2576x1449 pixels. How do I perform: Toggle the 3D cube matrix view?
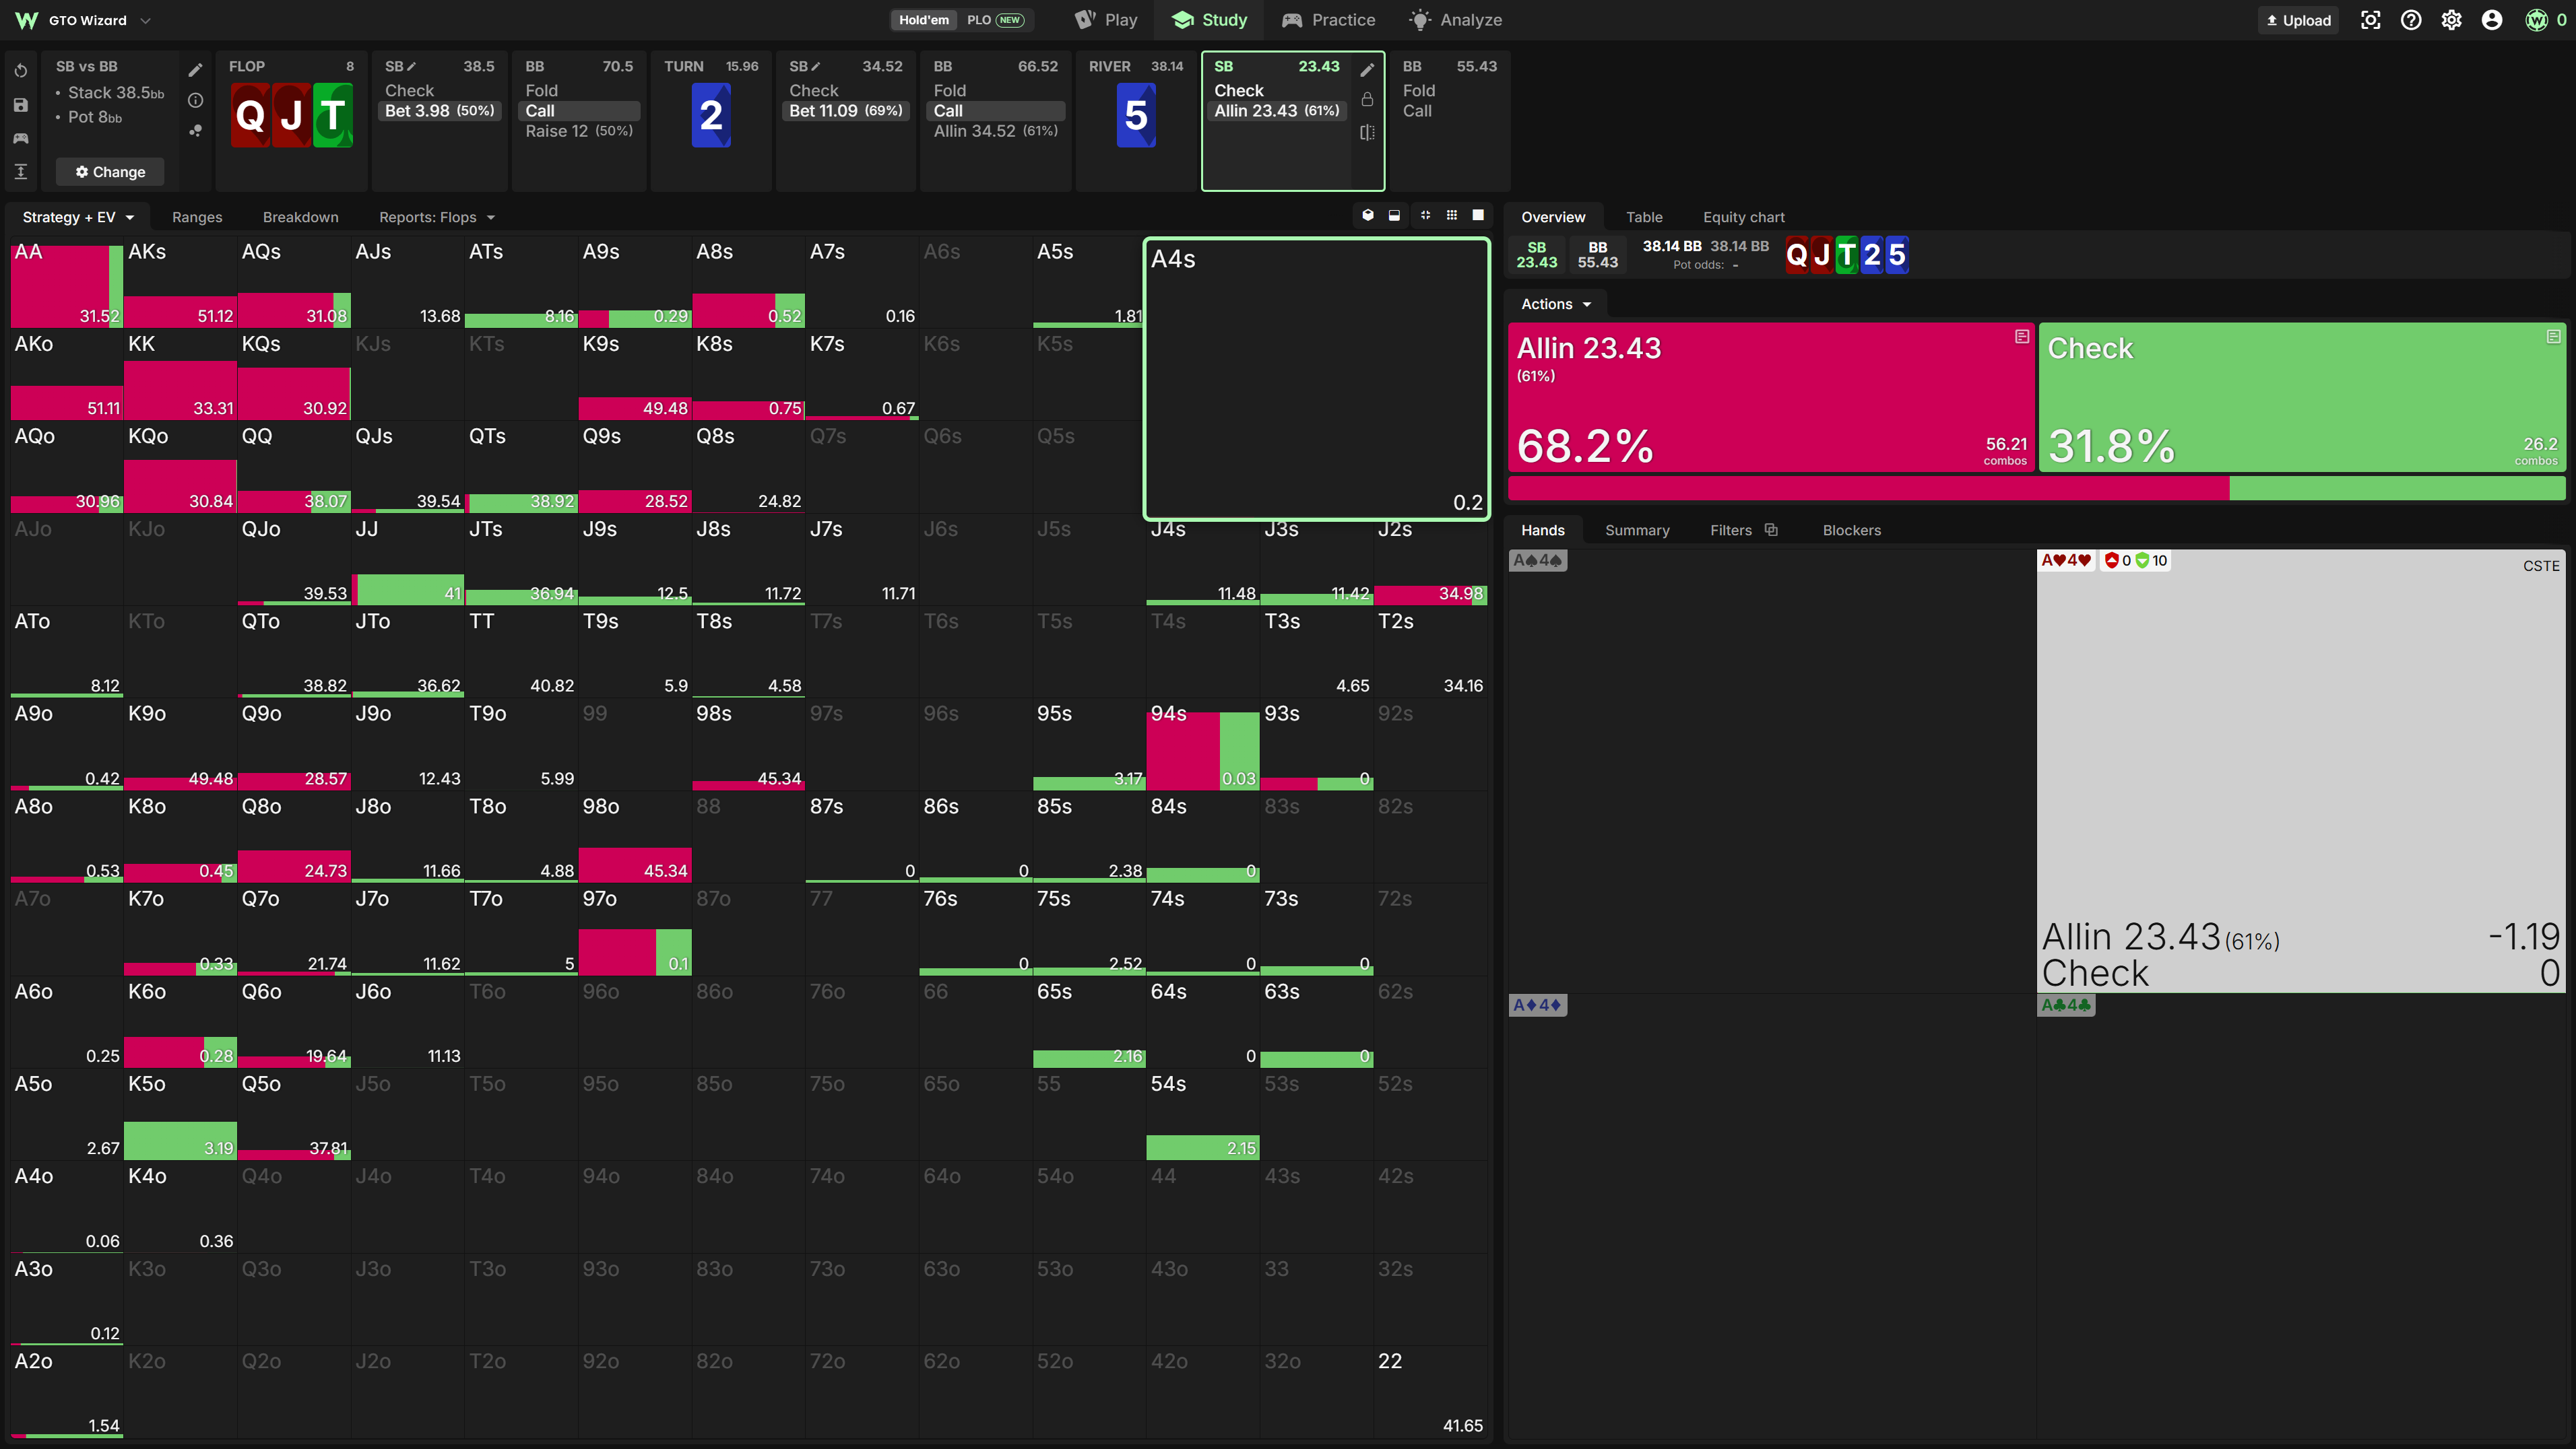pyautogui.click(x=1368, y=216)
